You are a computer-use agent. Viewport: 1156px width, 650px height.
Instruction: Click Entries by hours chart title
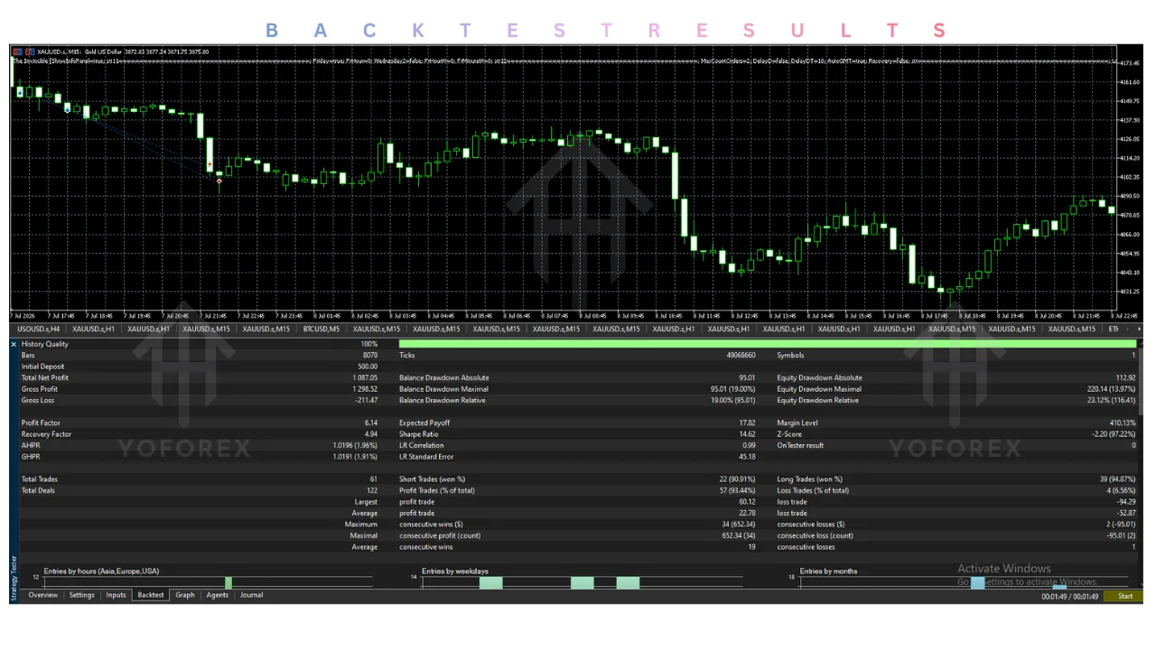pos(101,571)
